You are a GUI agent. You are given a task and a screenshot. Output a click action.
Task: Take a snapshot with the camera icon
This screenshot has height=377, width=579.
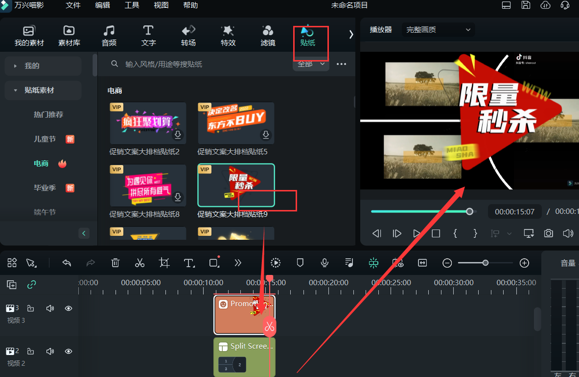click(548, 233)
